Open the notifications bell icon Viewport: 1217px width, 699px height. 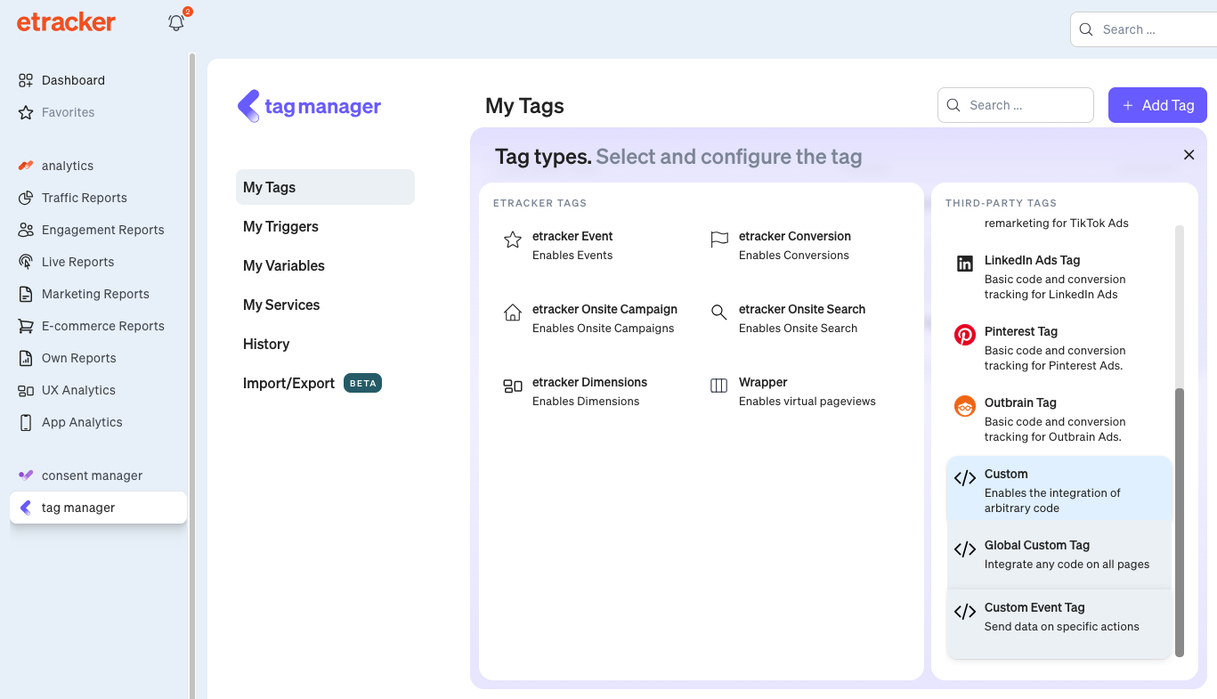click(x=176, y=23)
